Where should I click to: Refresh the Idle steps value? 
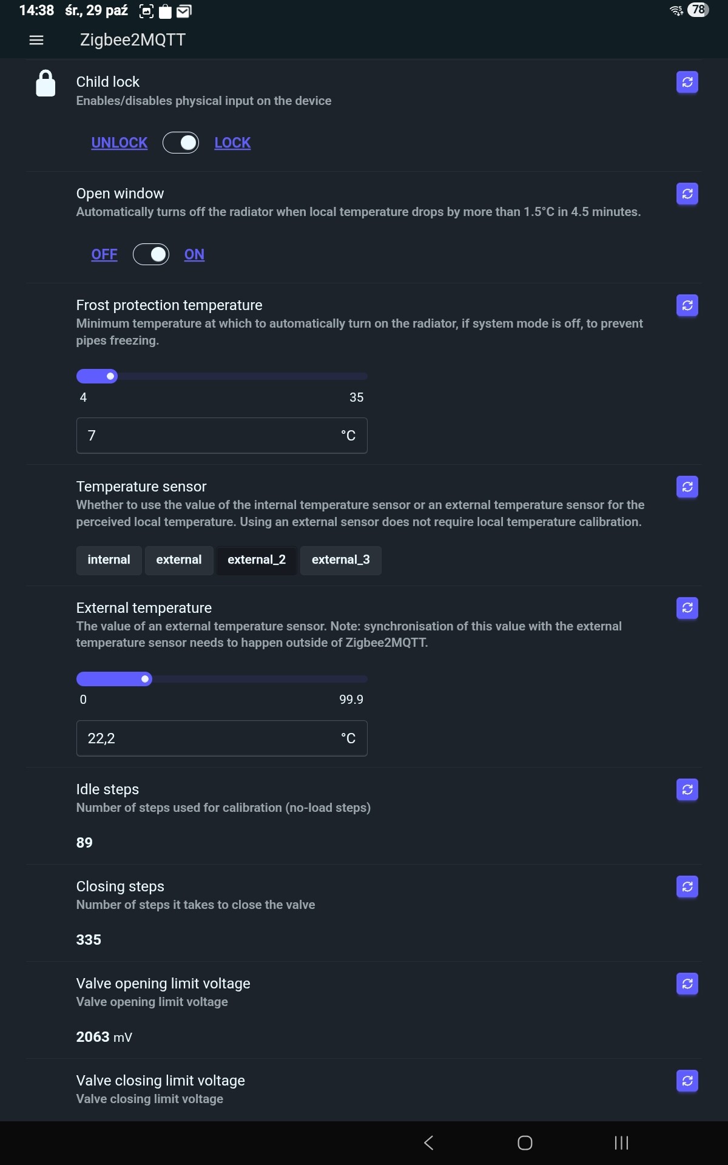coord(687,789)
